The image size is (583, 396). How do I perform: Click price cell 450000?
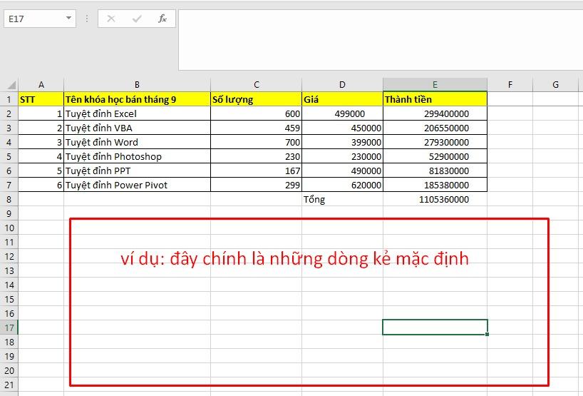[x=342, y=128]
